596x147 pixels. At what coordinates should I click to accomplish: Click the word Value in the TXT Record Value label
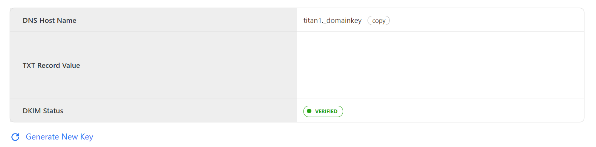click(x=71, y=66)
